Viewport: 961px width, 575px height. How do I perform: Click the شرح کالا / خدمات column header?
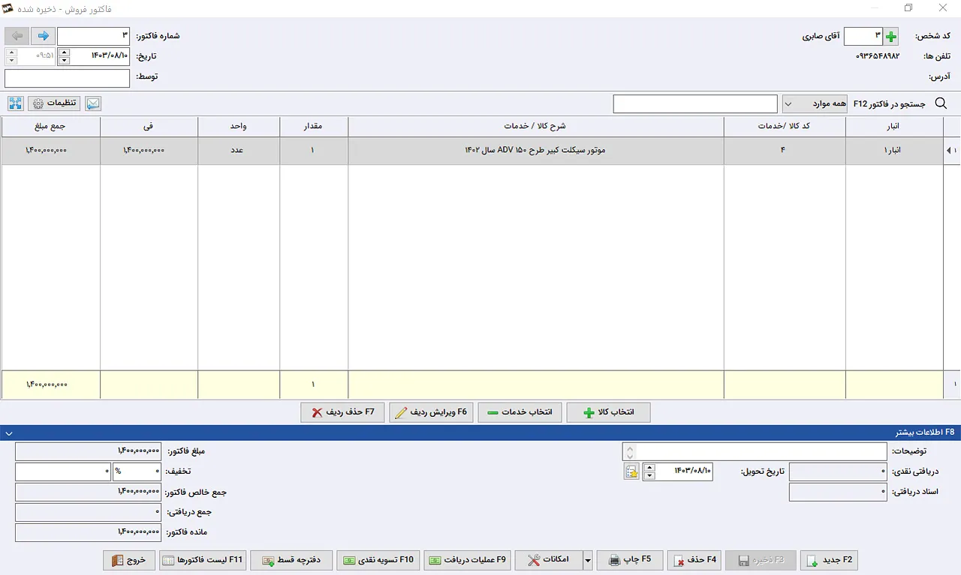[x=535, y=127]
